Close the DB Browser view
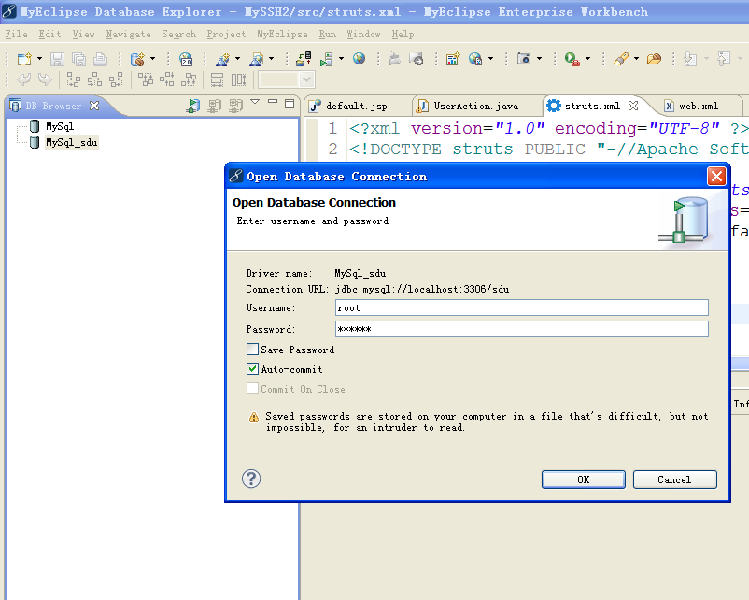 click(x=94, y=106)
